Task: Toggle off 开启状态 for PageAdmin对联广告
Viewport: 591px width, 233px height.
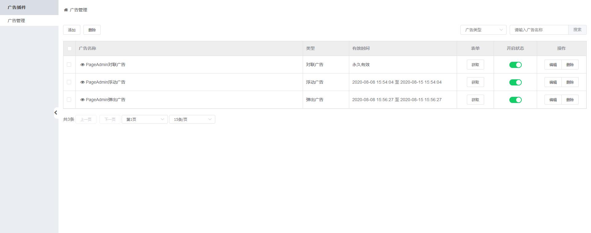Action: pyautogui.click(x=515, y=65)
